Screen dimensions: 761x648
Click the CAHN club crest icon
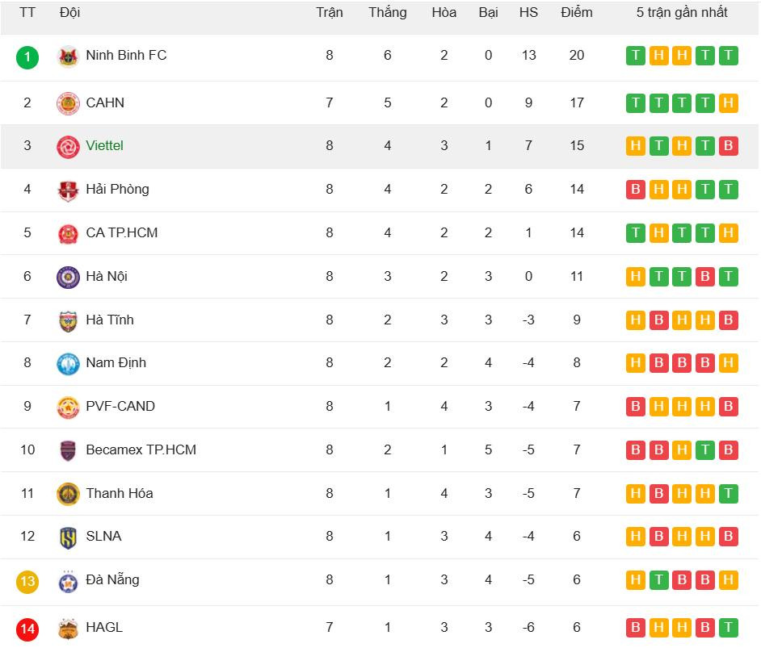68,103
